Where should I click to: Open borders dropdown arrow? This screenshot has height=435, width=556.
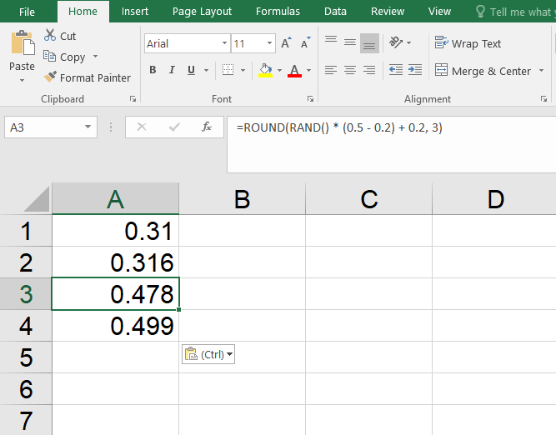243,71
